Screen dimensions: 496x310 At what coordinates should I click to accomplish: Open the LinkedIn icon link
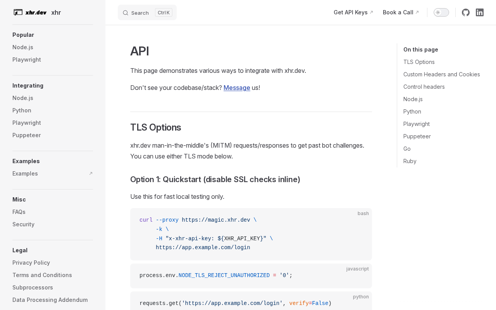pos(480,12)
